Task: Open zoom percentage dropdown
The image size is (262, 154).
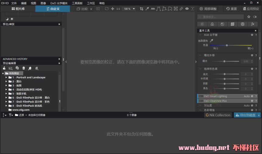Action: pos(134,9)
